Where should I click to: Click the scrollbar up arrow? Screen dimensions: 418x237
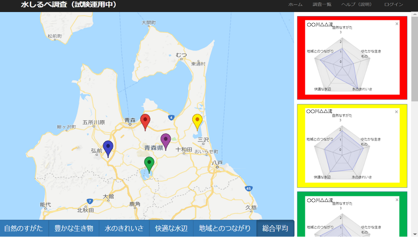(414, 14)
